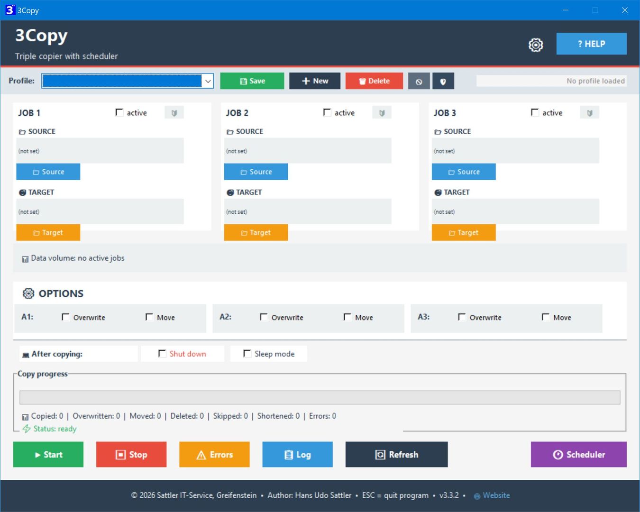Pick destination with JOB 2 Target button

tap(256, 232)
